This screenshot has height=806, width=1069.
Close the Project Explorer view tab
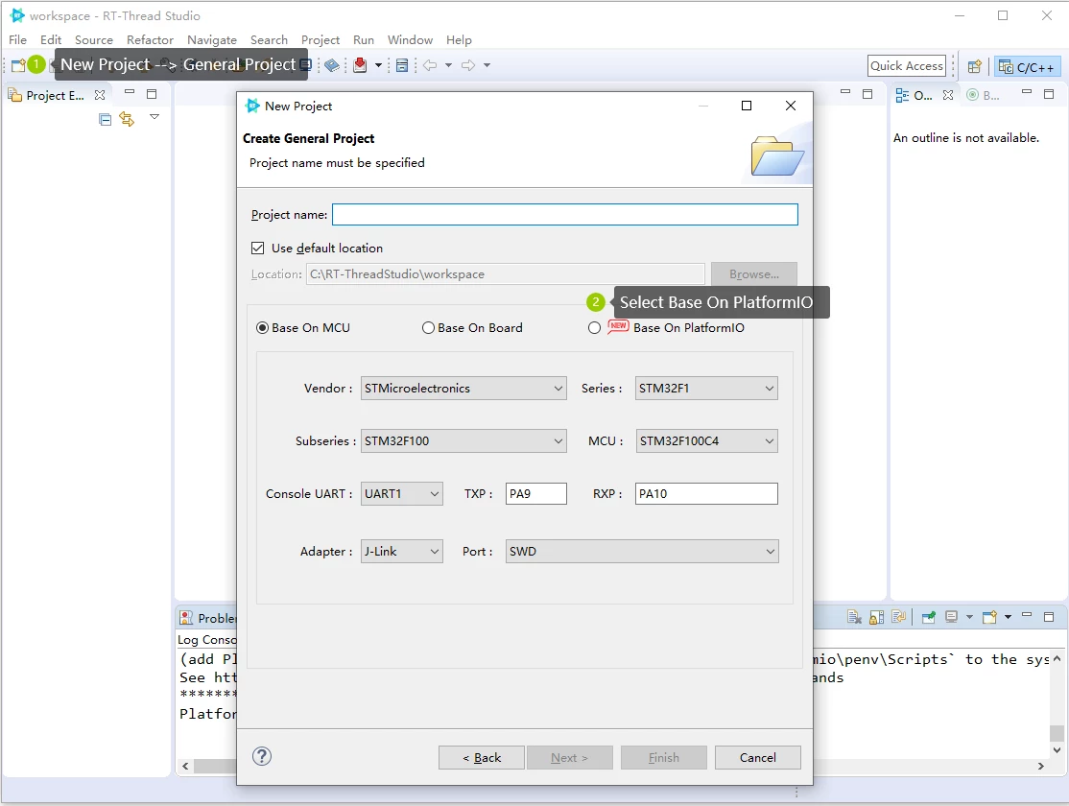pyautogui.click(x=100, y=95)
